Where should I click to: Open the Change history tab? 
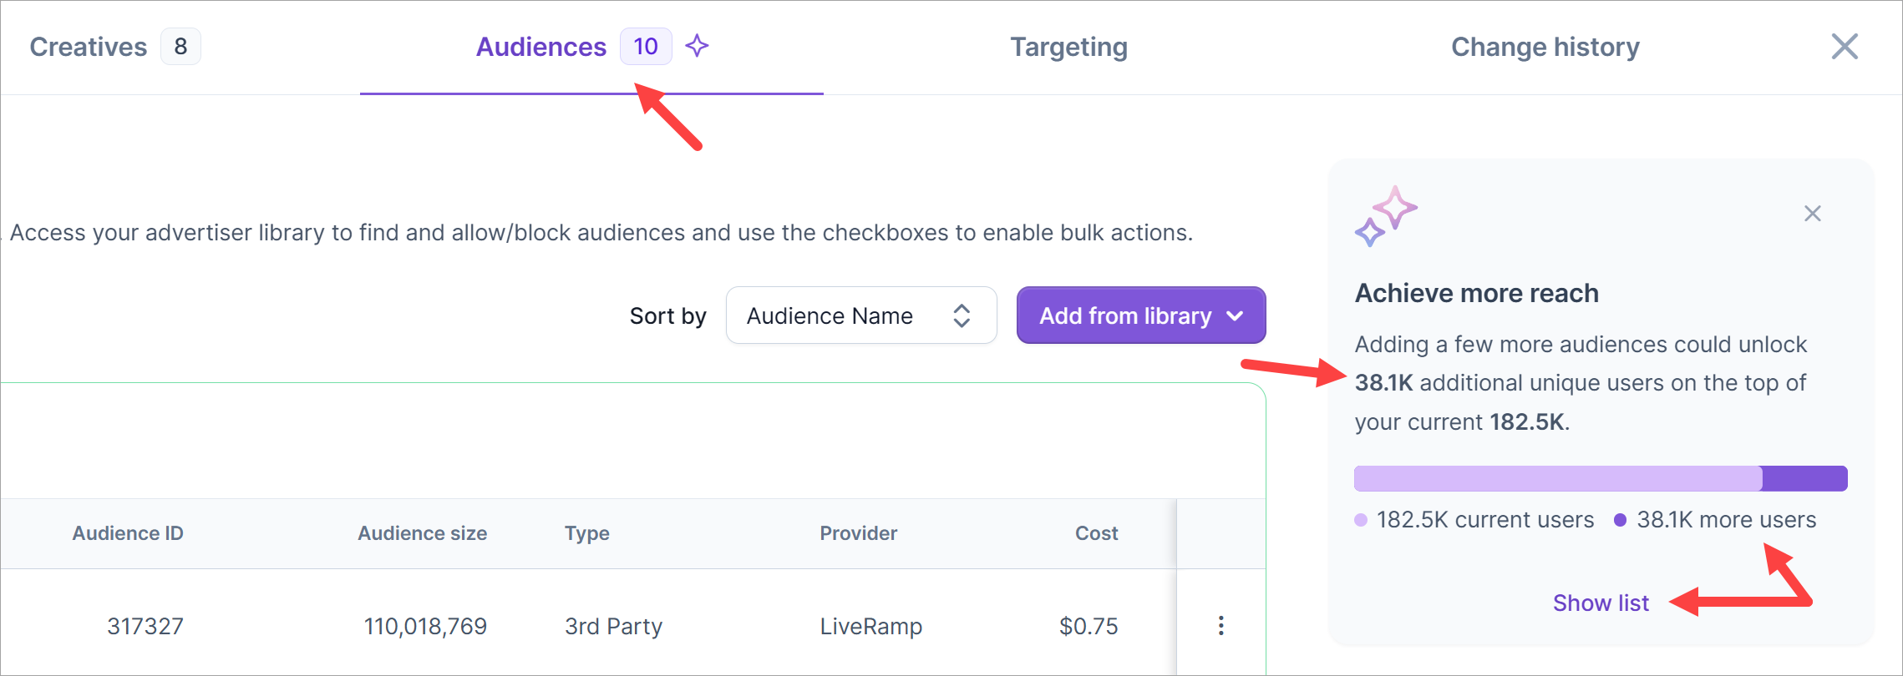coord(1545,47)
